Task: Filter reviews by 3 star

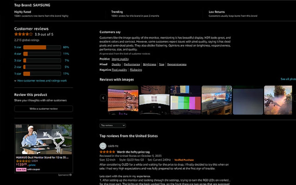Action: [x=18, y=60]
